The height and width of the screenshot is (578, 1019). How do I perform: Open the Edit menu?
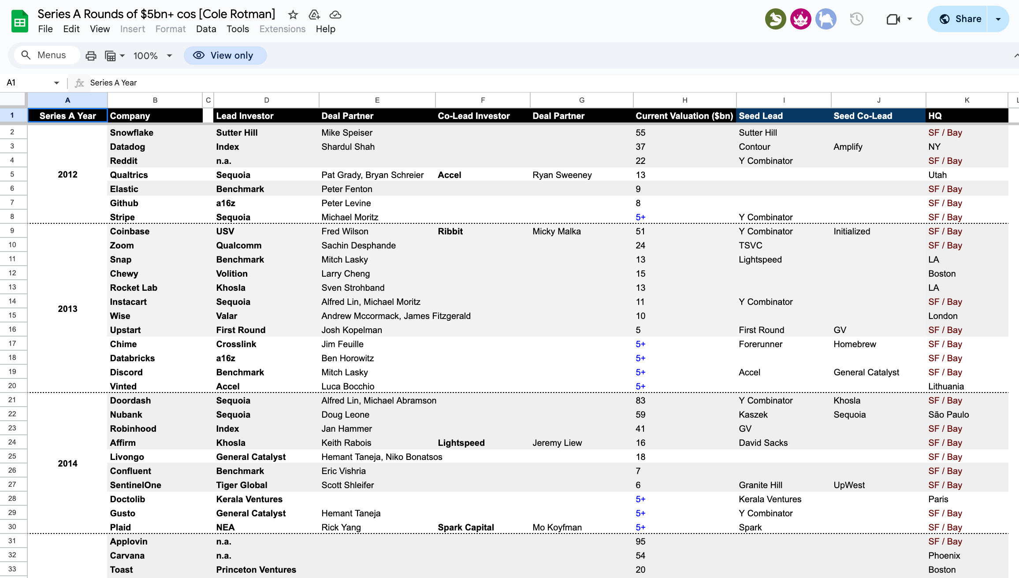click(x=71, y=29)
